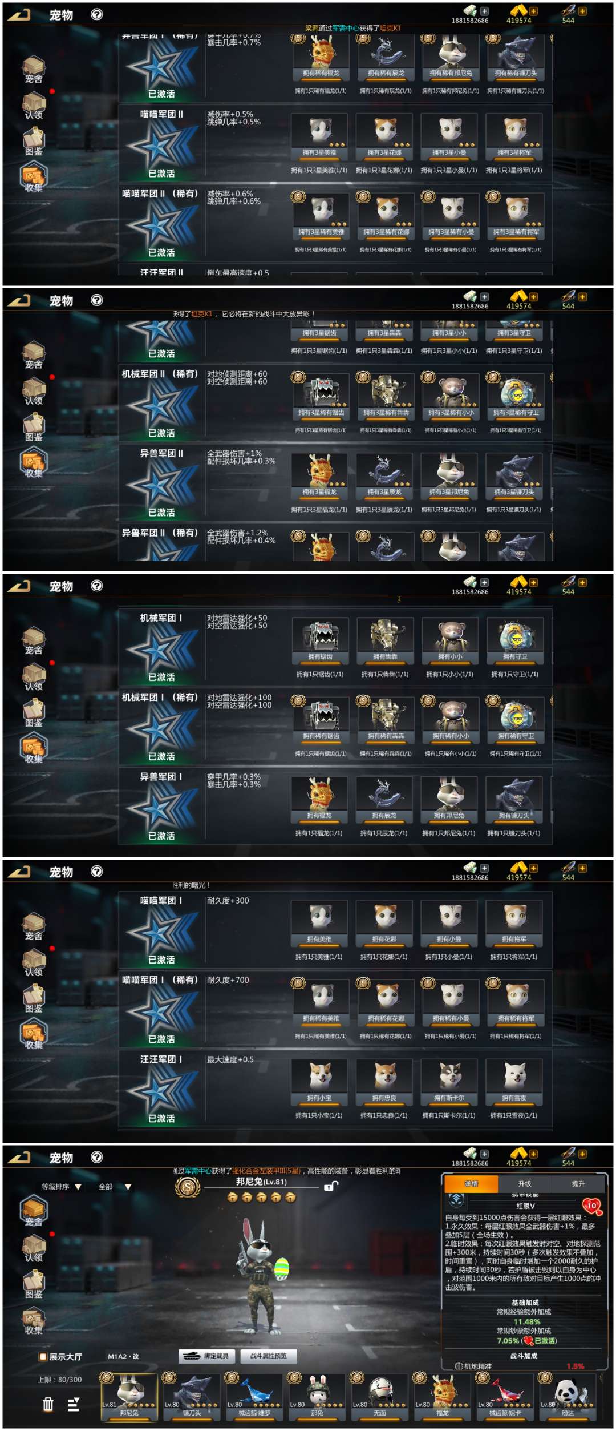Select the 盼达 panda pet card
Image resolution: width=616 pixels, height=1431 pixels.
click(568, 1396)
